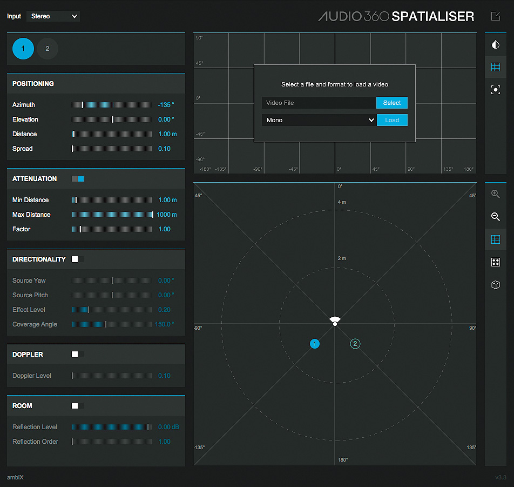The width and height of the screenshot is (514, 487).
Task: Adjust the attenuation Factor slider
Action: tap(112, 229)
